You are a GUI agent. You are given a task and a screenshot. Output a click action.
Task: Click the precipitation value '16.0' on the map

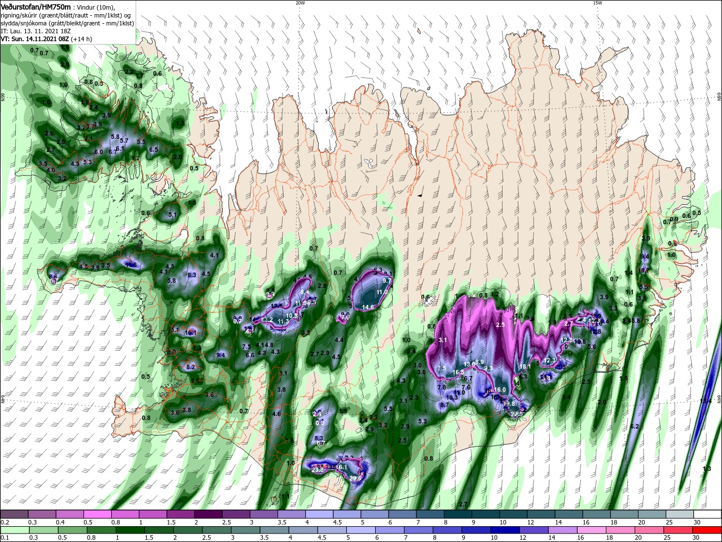500,390
